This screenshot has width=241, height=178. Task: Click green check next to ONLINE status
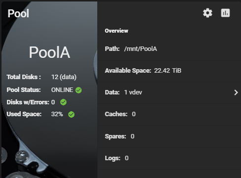coord(79,90)
